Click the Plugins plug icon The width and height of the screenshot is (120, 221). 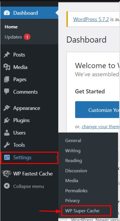(x=7, y=120)
